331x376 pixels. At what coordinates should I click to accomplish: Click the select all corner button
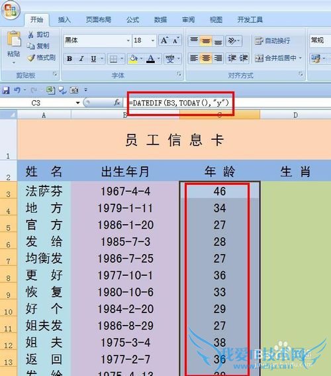point(9,115)
